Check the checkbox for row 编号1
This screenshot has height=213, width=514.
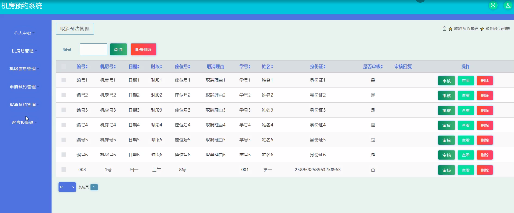tap(63, 80)
